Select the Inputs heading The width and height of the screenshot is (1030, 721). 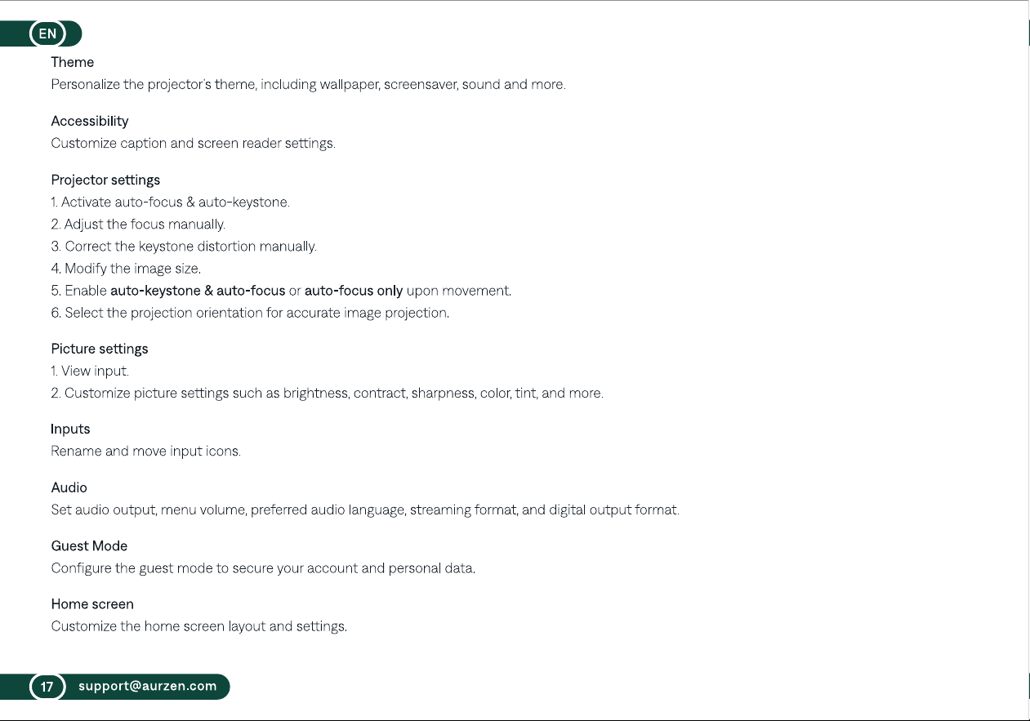pos(70,429)
